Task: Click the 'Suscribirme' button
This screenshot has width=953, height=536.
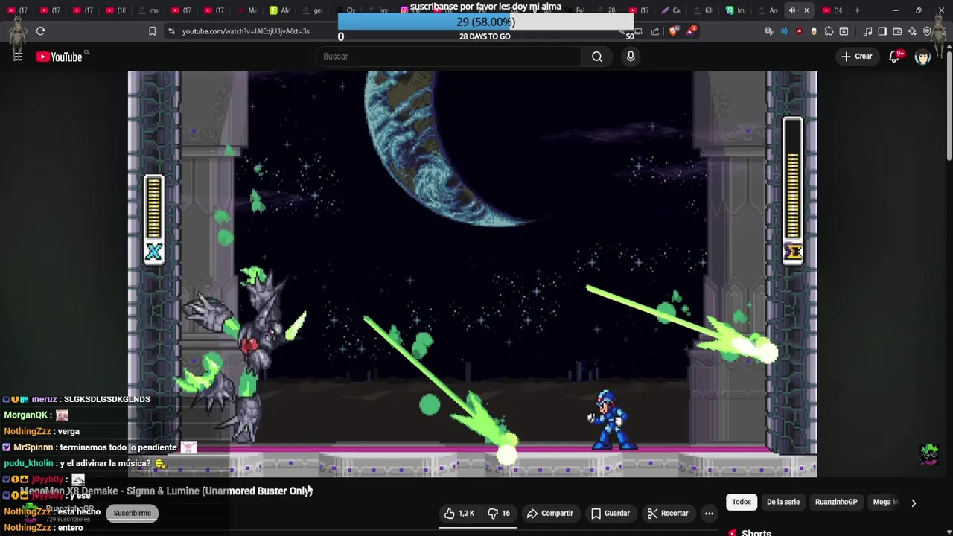Action: (x=132, y=513)
